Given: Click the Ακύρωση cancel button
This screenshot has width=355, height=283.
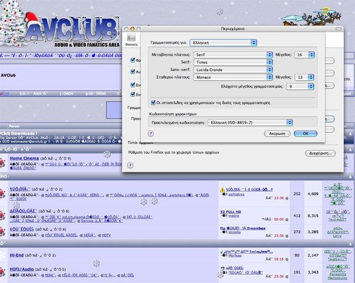Looking at the screenshot, I should pyautogui.click(x=277, y=134).
